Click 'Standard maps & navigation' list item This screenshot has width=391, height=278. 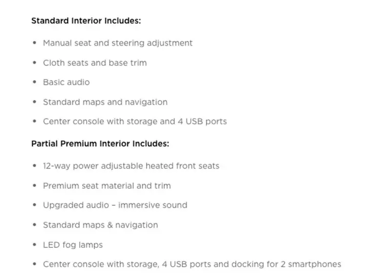point(101,225)
